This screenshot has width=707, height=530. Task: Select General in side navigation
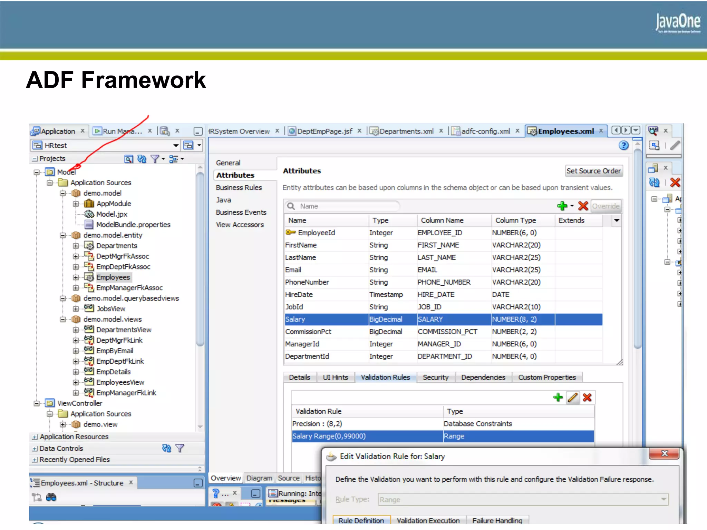(228, 163)
